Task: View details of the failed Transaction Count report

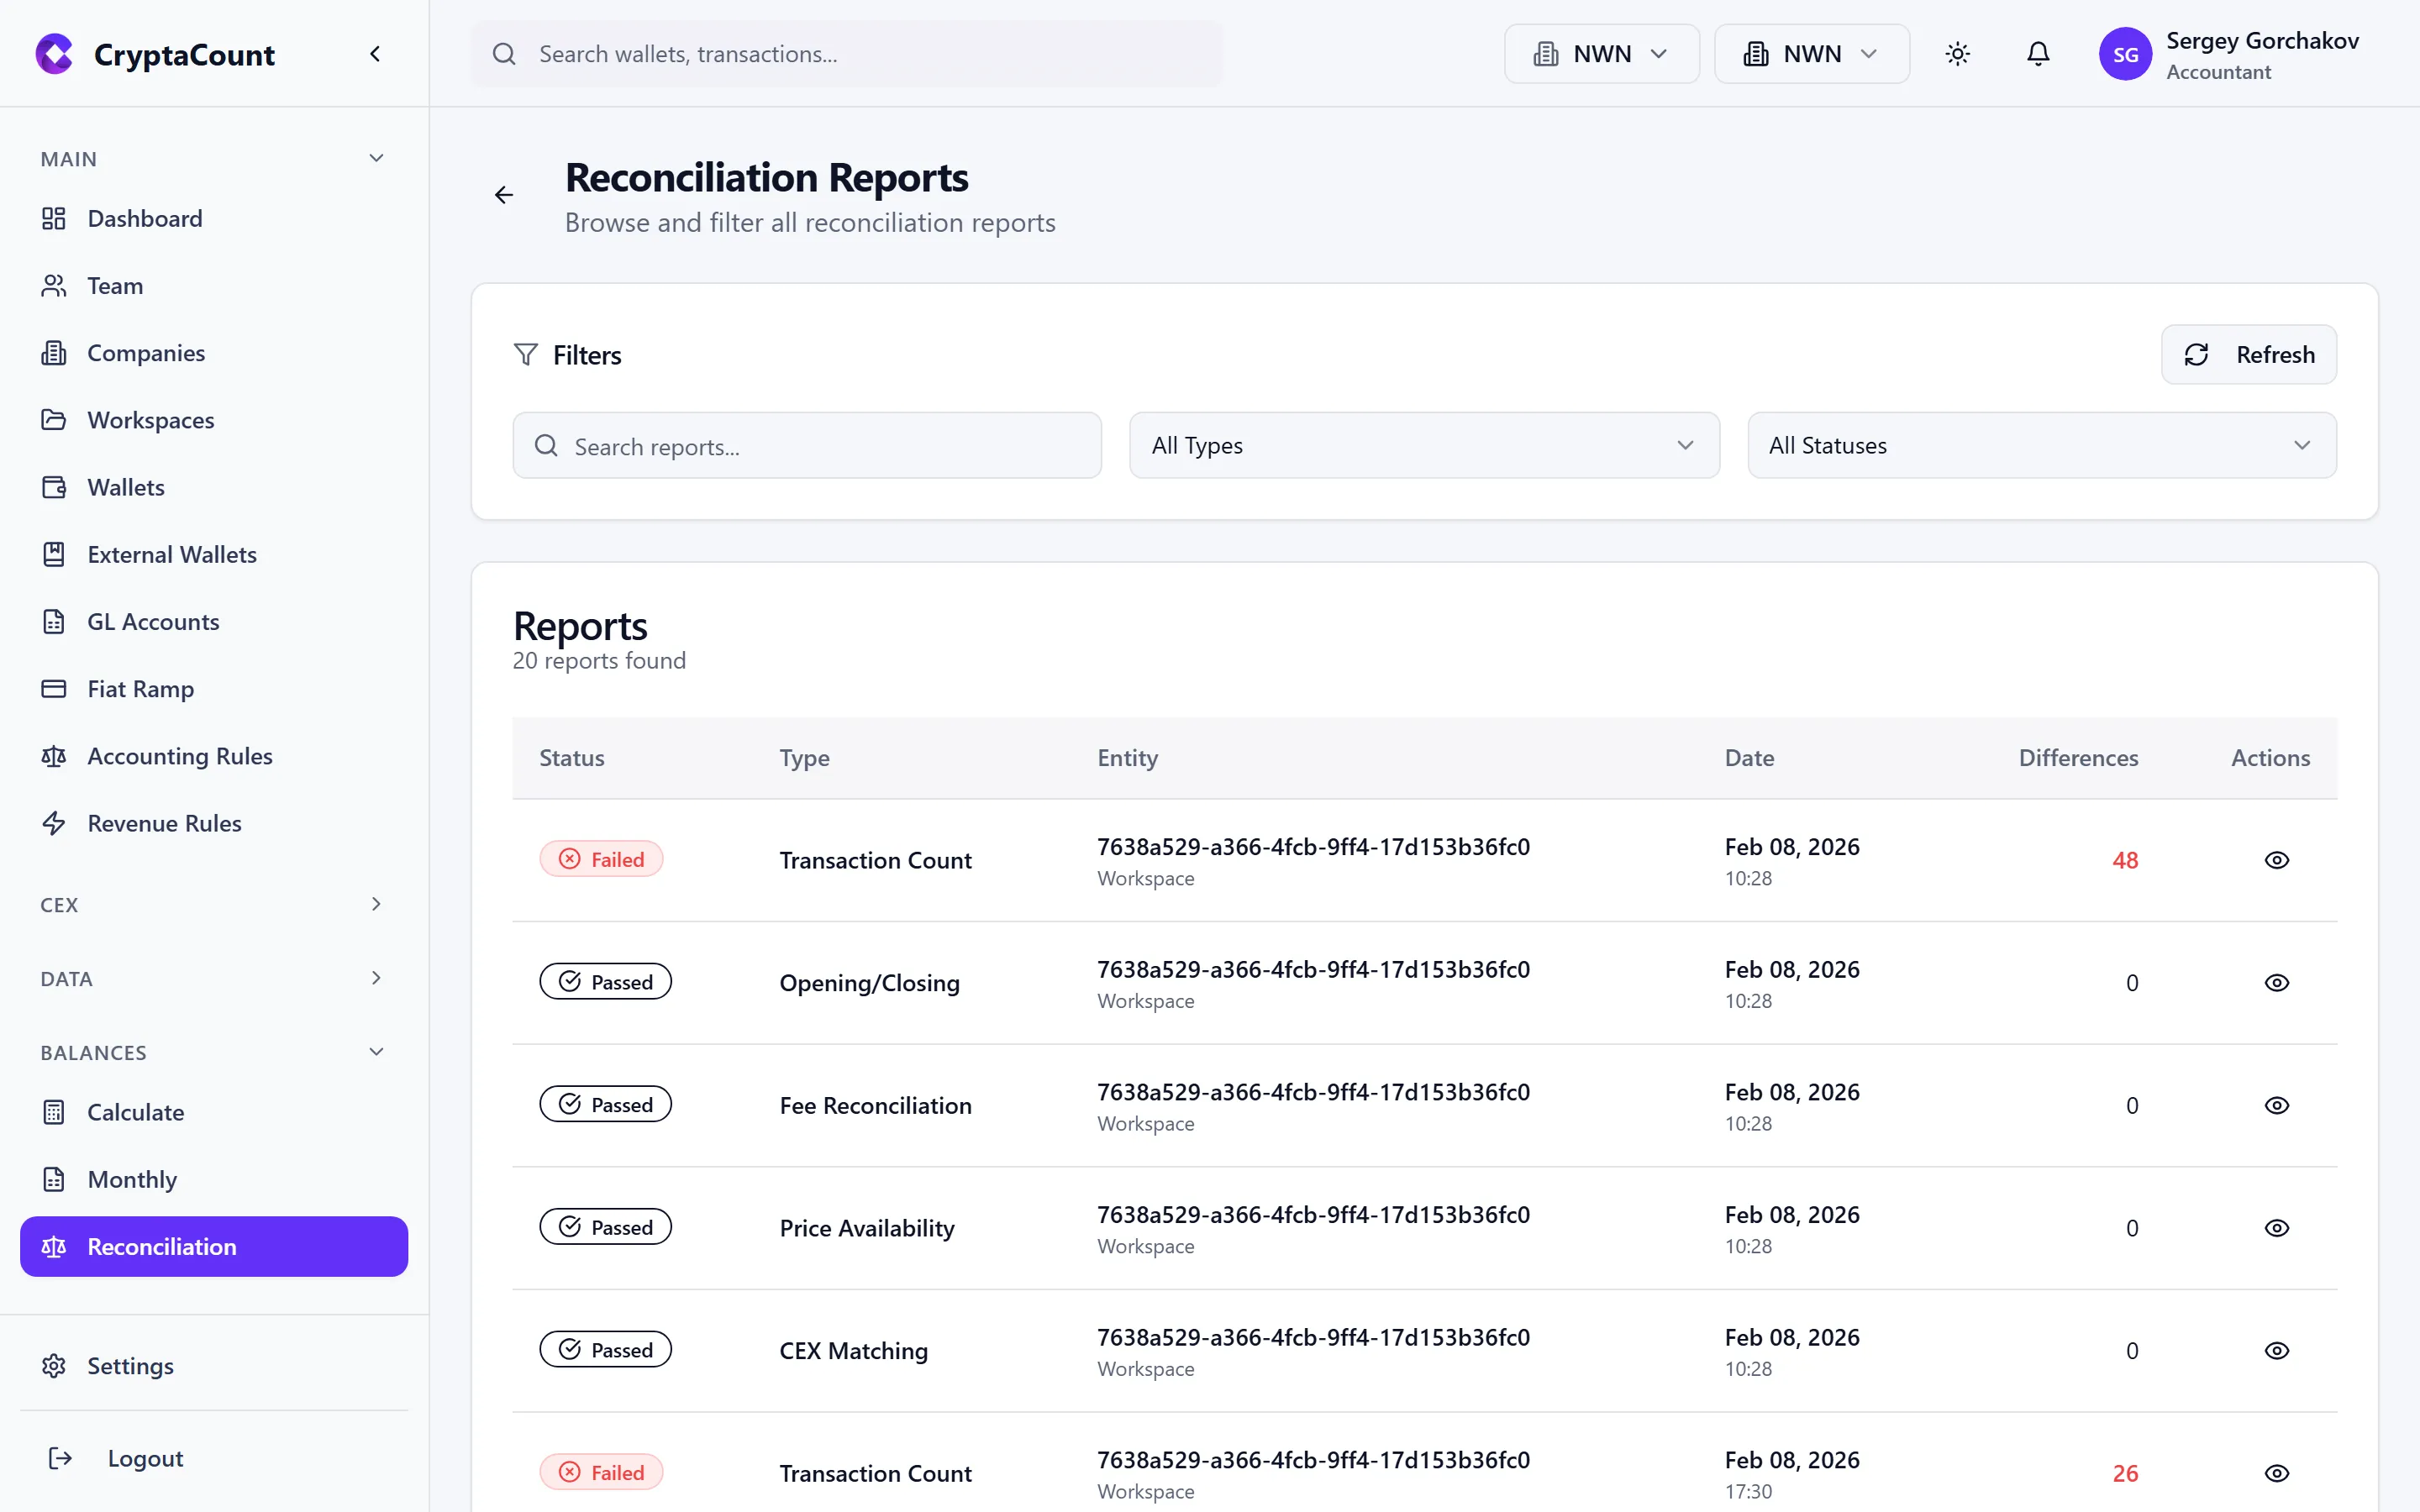Action: point(2276,859)
